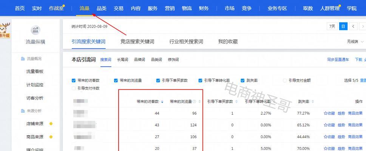Select the 修饰词 sub-tab
Image resolution: width=366 pixels, height=151 pixels.
[173, 60]
